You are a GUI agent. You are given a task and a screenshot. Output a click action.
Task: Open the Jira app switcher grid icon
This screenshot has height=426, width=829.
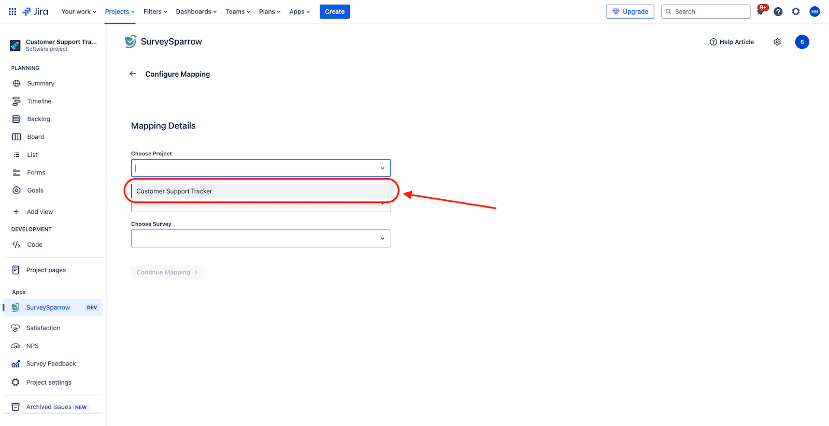tap(12, 11)
